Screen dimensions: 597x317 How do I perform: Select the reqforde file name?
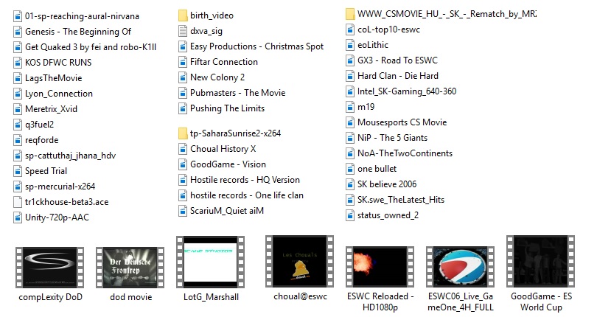42,140
